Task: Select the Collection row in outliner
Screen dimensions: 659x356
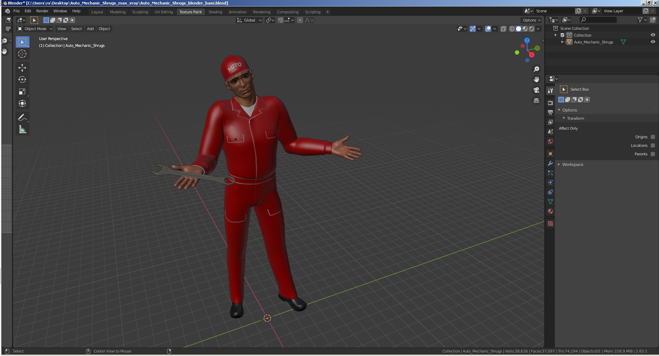Action: 601,35
